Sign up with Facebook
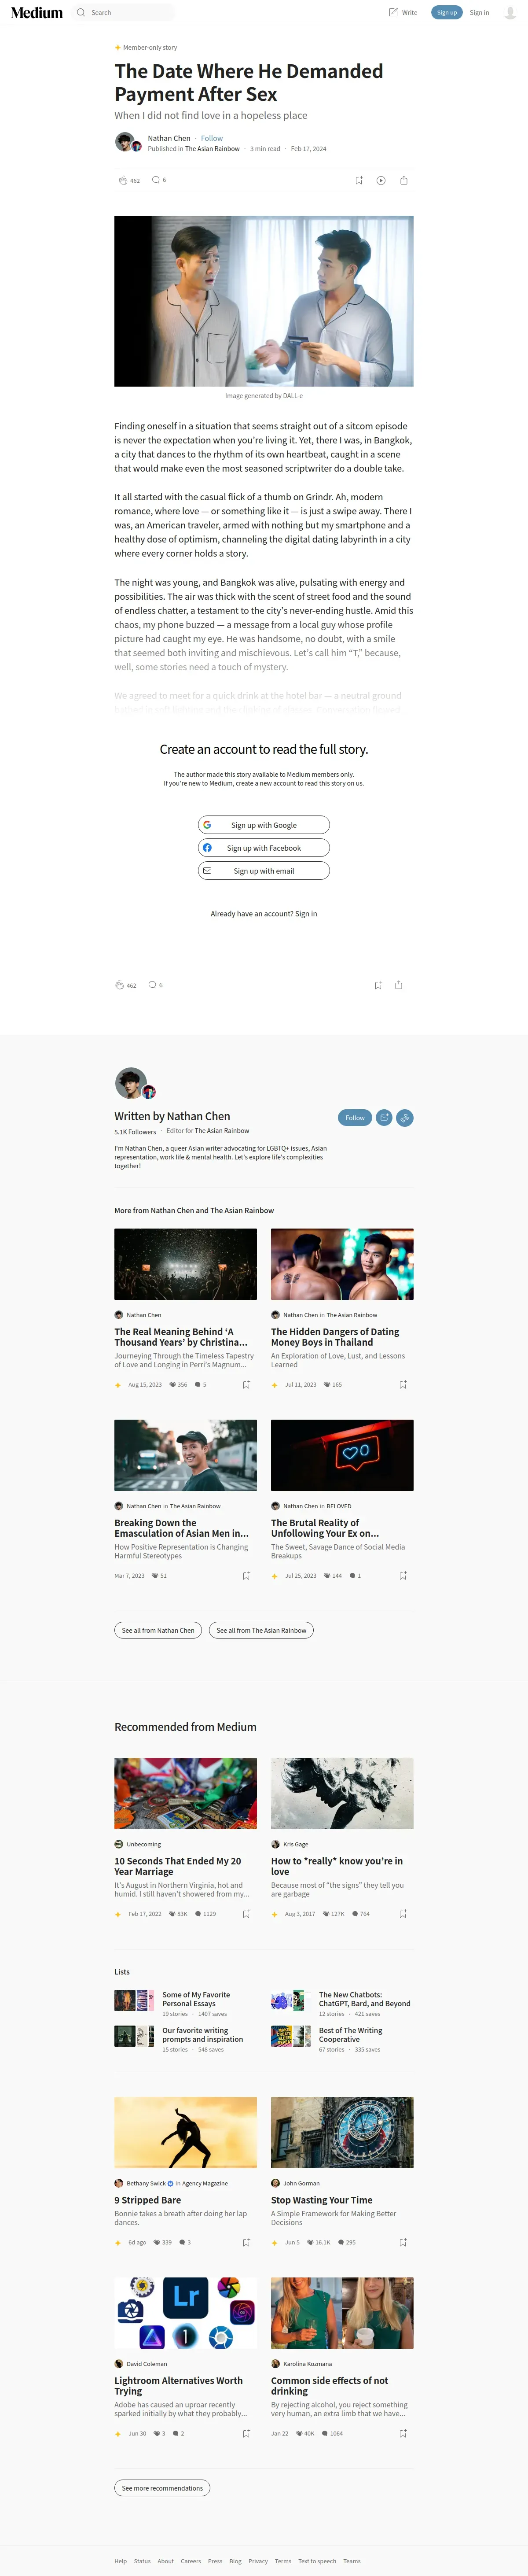Viewport: 528px width, 2576px height. click(x=264, y=848)
